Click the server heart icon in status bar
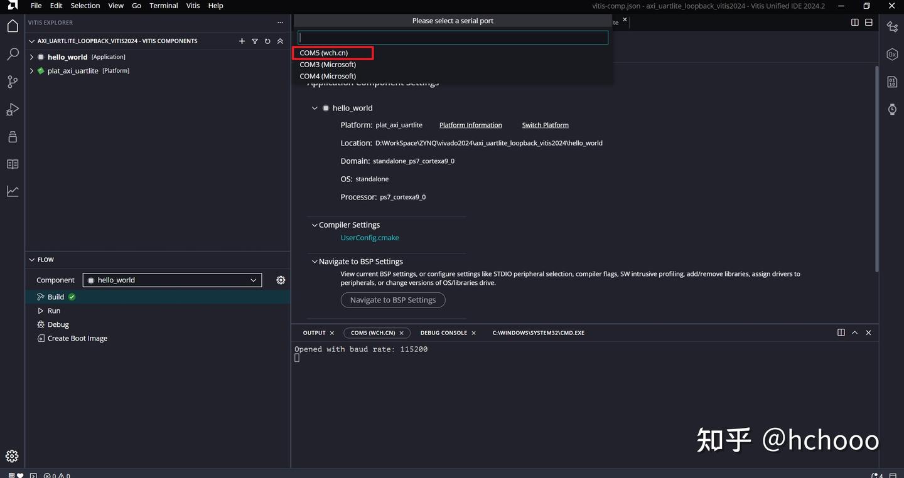The width and height of the screenshot is (904, 478). (x=16, y=475)
